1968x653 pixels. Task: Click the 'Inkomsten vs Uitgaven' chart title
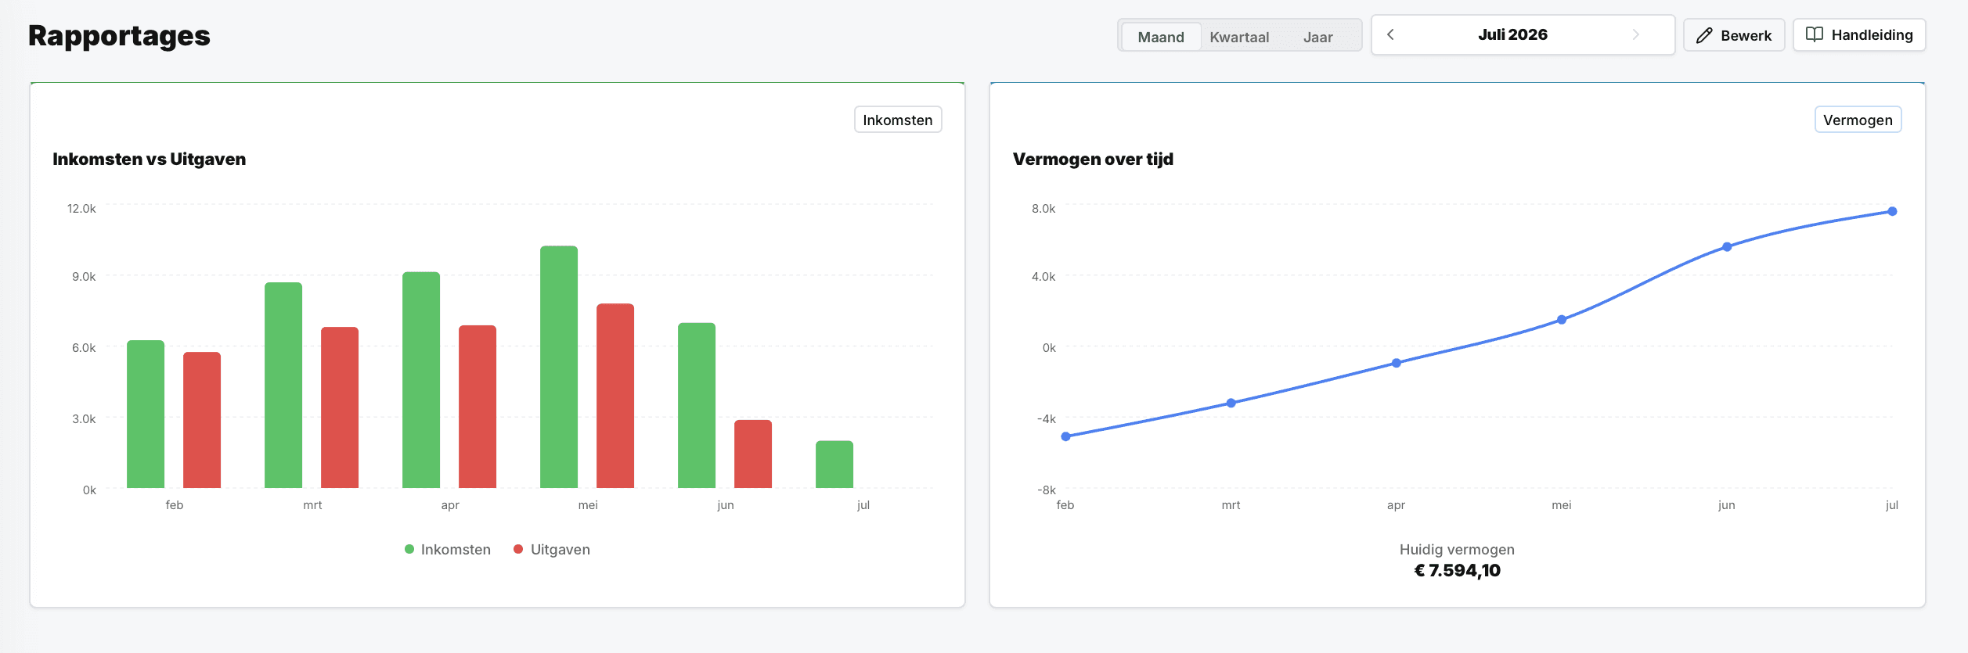pos(149,159)
